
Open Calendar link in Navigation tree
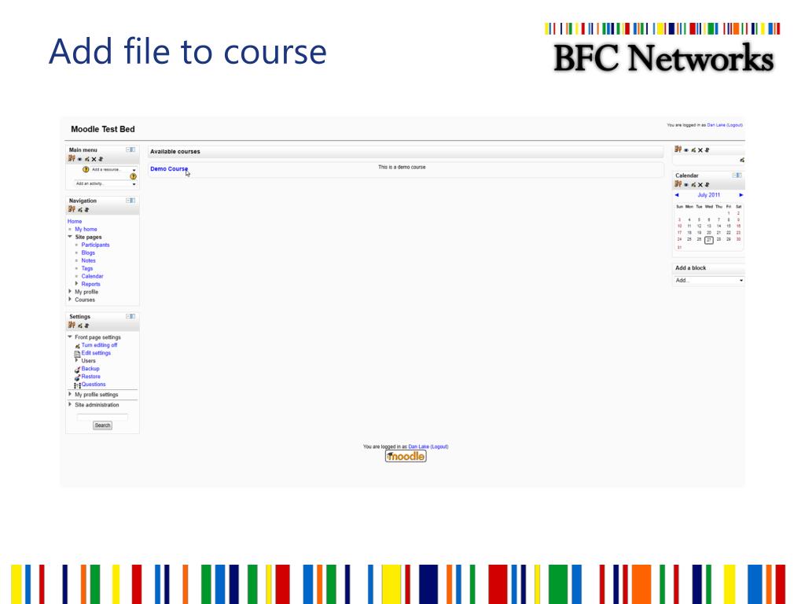click(x=92, y=276)
